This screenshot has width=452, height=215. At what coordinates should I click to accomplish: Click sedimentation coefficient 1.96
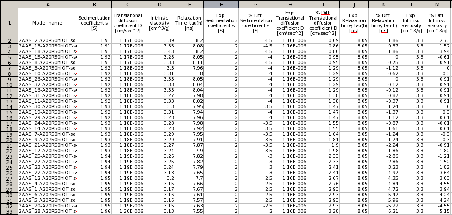coord(94,212)
